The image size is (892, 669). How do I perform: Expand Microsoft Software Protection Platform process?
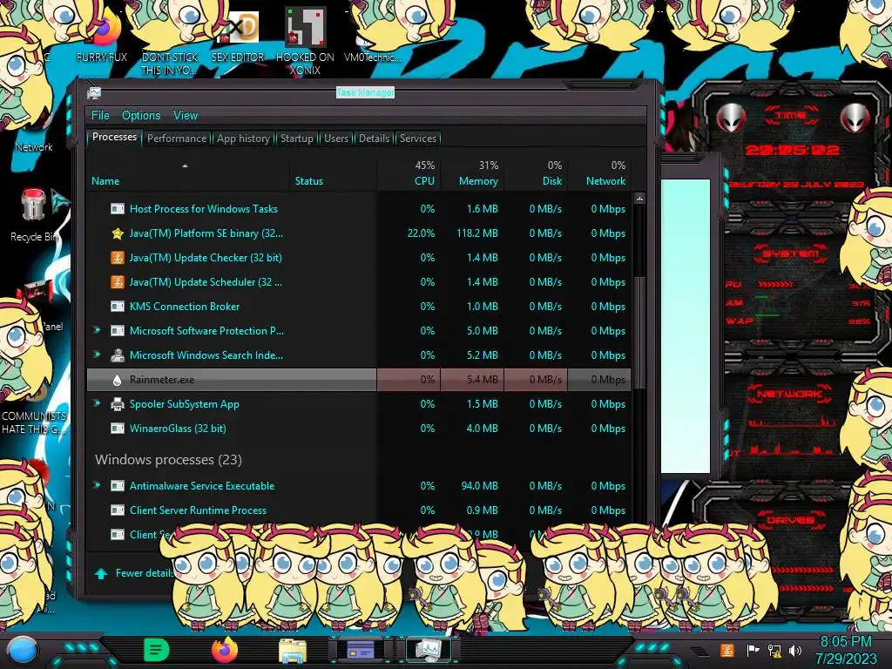tap(97, 330)
